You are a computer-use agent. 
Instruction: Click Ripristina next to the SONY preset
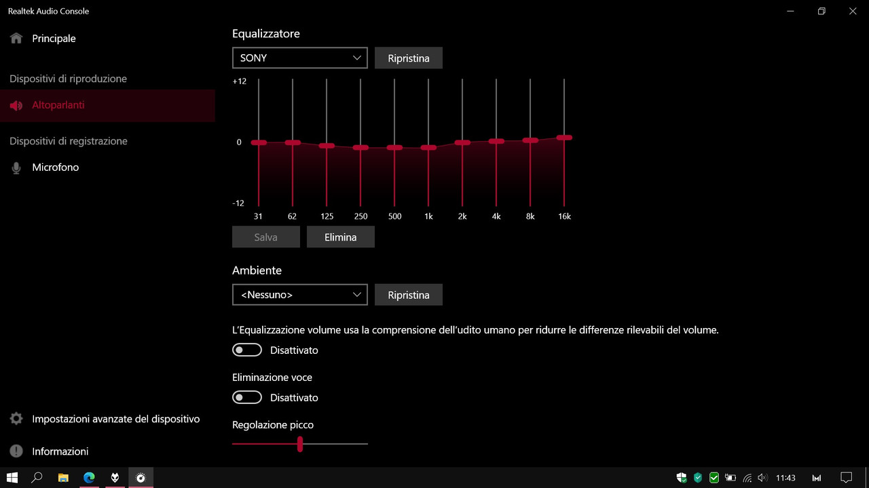(409, 58)
